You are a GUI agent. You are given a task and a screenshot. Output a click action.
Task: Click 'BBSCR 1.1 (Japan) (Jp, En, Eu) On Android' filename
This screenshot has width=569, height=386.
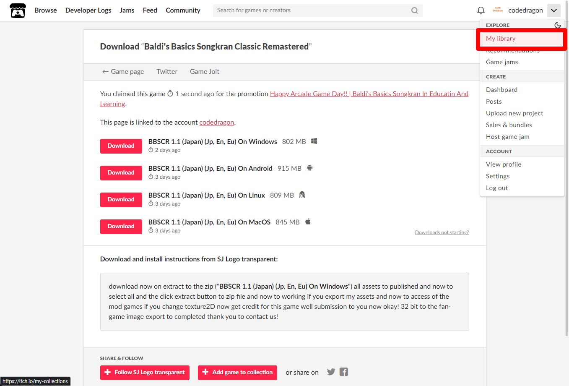[210, 169]
